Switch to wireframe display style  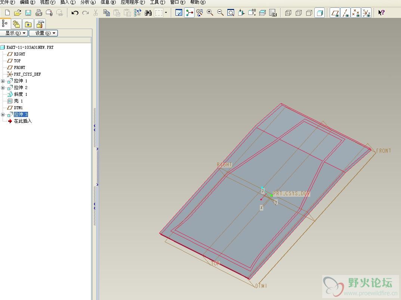(x=288, y=13)
